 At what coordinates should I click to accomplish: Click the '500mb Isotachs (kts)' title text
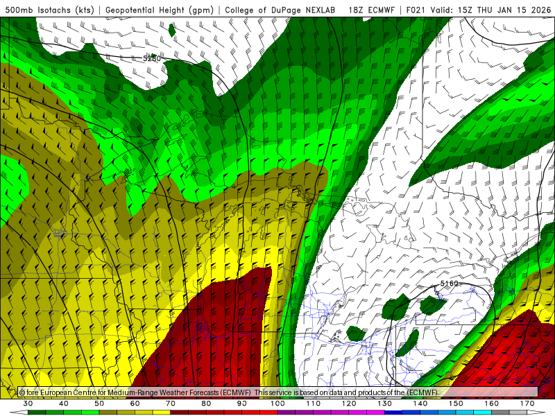click(x=49, y=10)
